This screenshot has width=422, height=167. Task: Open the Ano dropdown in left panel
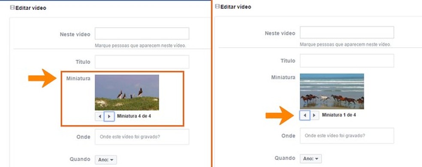[x=106, y=160]
